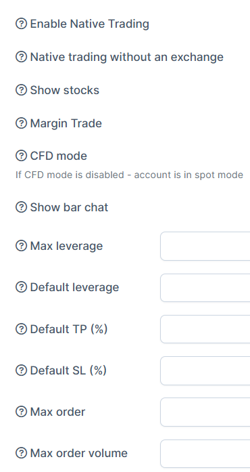Open help icon for Default SL (%)

21,370
